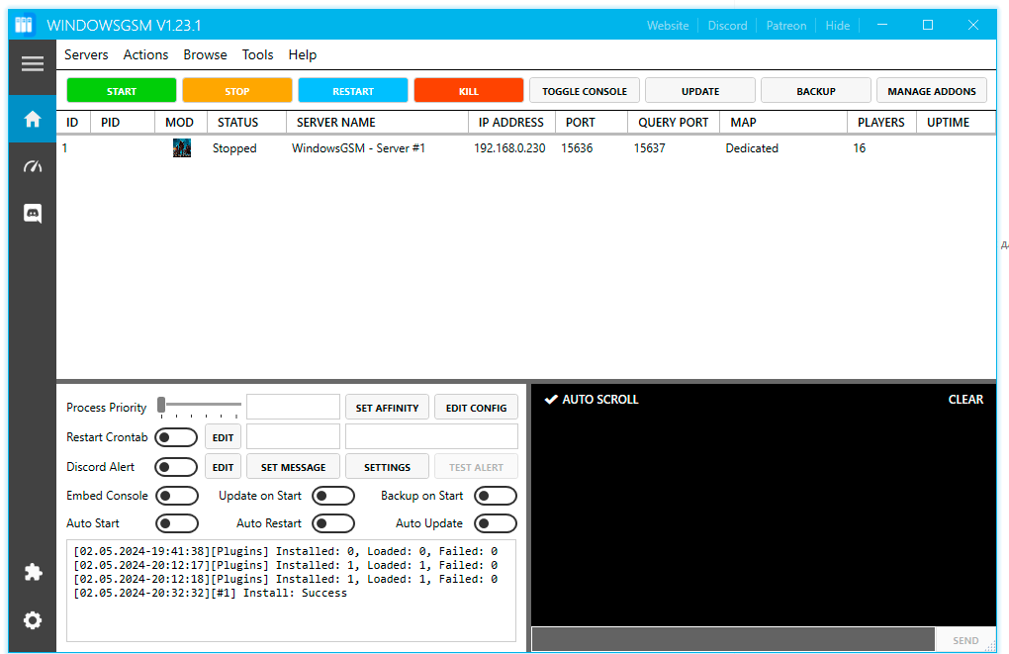1009x654 pixels.
Task: Open the Dashboard gauge icon
Action: pos(33,167)
